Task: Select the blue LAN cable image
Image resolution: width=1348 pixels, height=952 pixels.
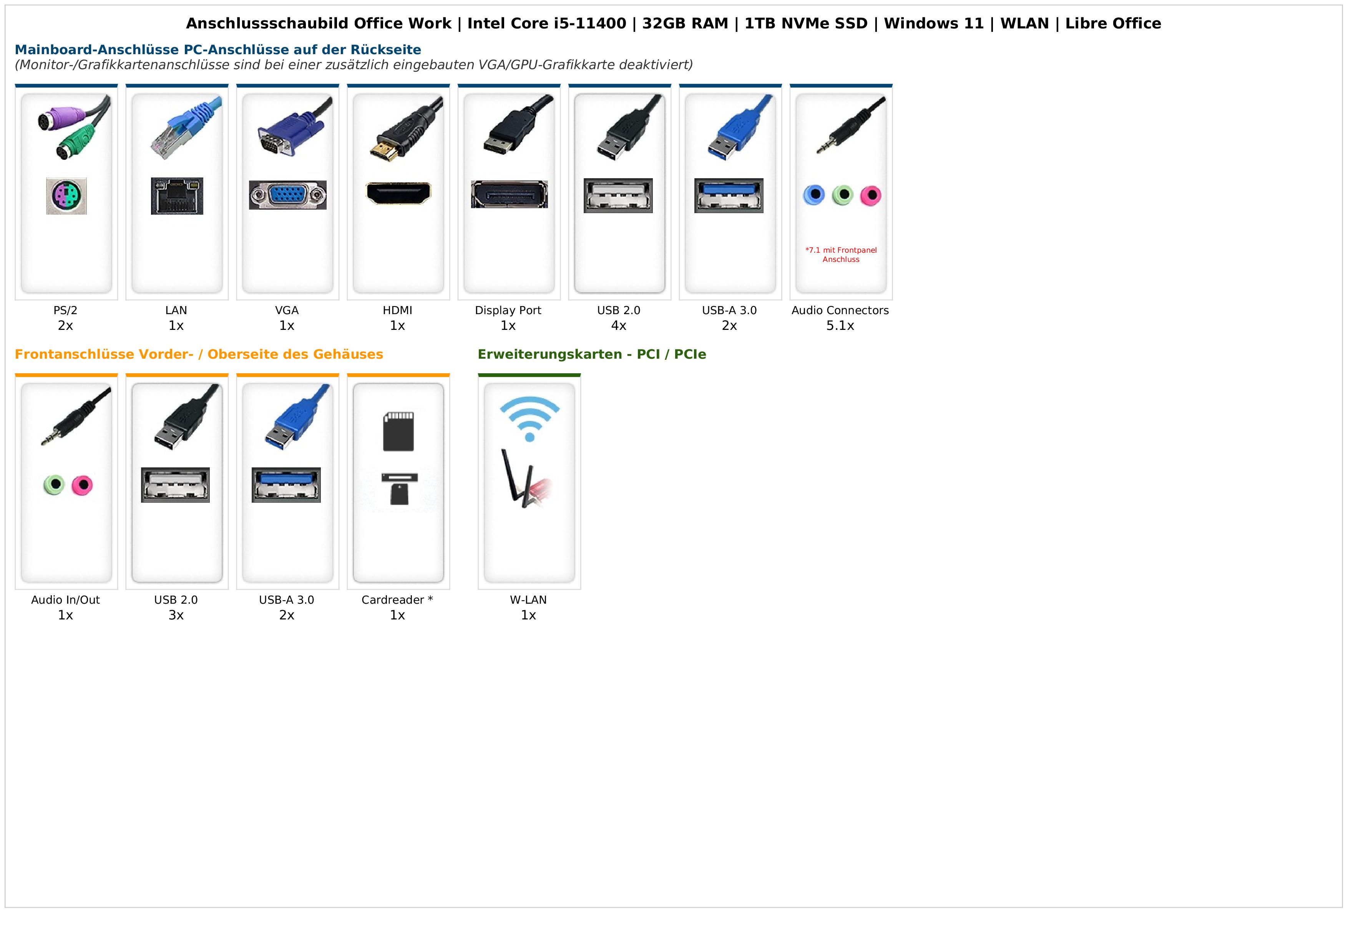Action: [186, 127]
